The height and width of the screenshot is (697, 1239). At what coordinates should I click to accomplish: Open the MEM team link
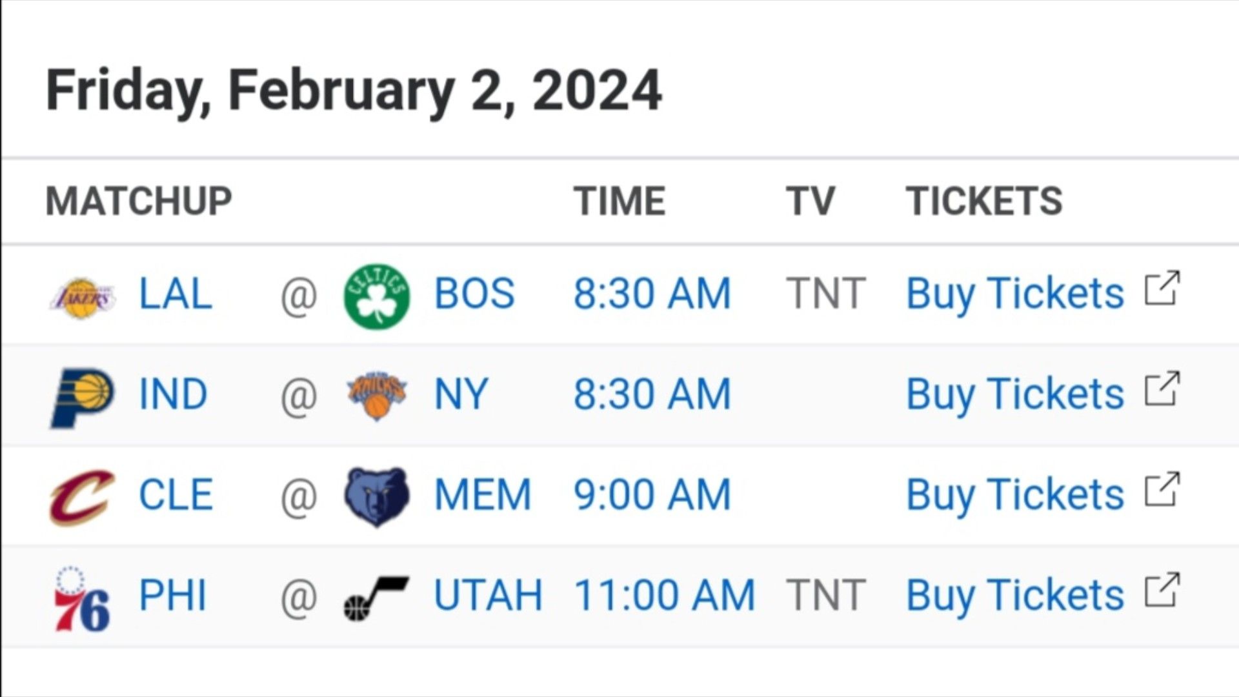click(483, 495)
